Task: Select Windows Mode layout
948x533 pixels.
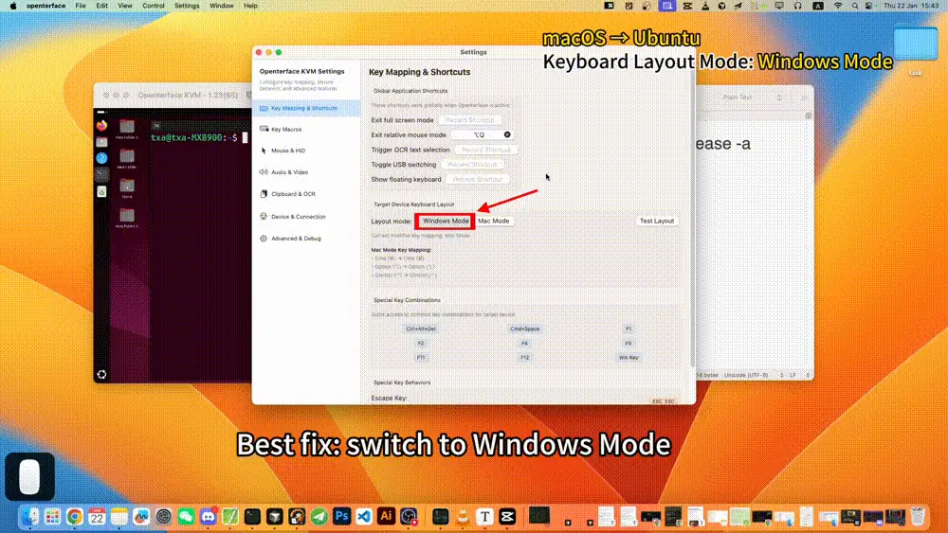Action: tap(446, 221)
